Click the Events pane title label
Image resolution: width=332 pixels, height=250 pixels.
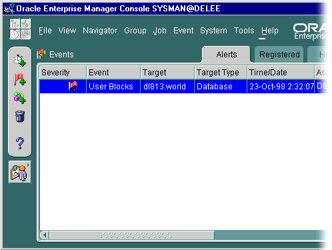coord(61,55)
